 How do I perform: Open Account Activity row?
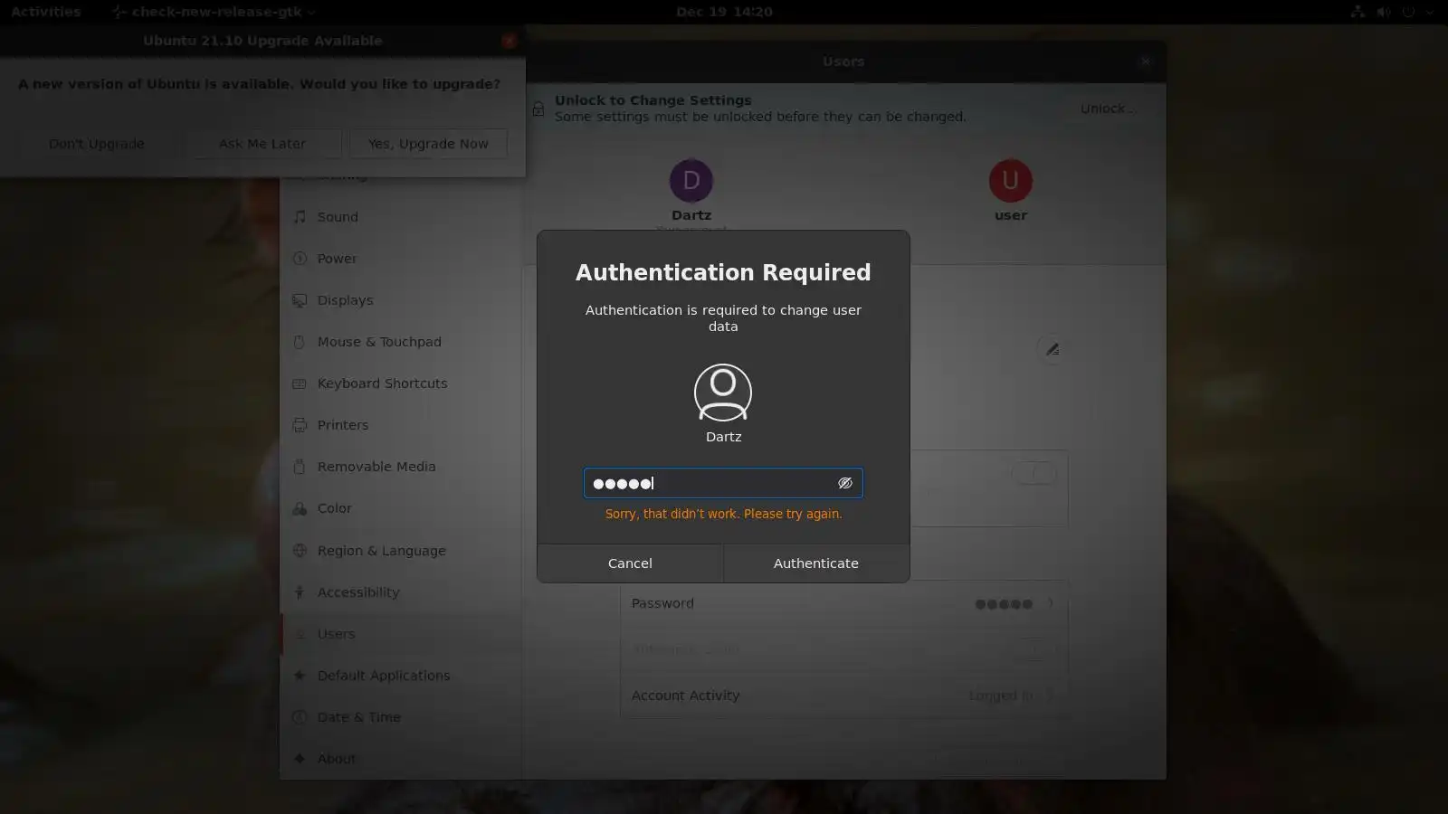pyautogui.click(x=843, y=696)
